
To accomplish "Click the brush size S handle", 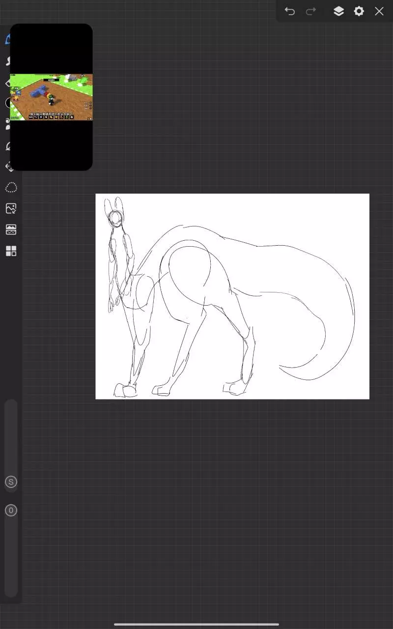I will pos(11,482).
